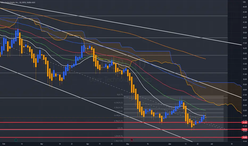Click the Feb label on time axis
248x146 pixels.
click(4, 144)
